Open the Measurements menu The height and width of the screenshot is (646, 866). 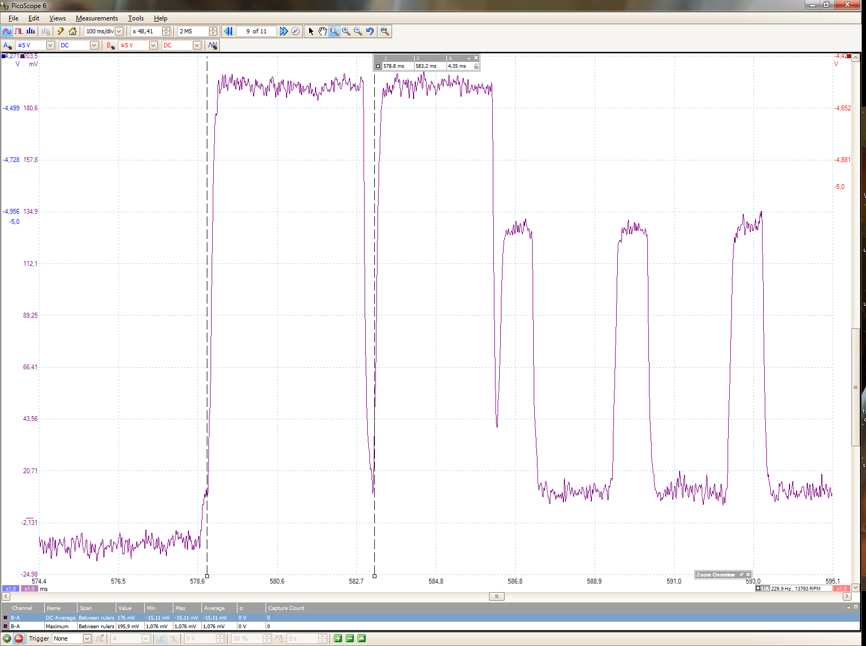(x=97, y=18)
